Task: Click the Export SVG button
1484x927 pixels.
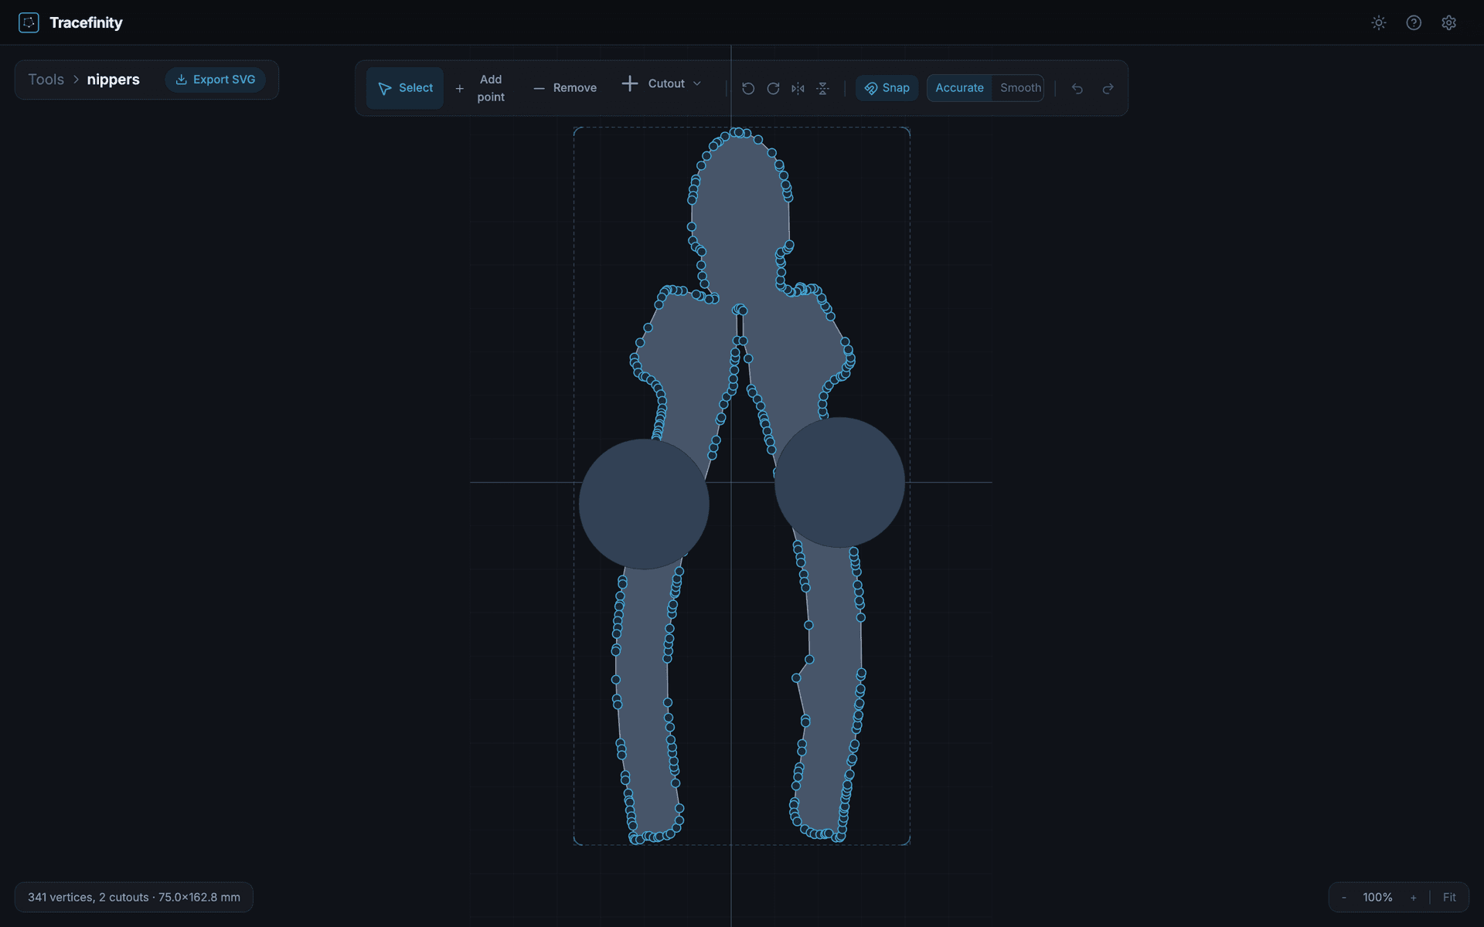Action: pos(215,79)
